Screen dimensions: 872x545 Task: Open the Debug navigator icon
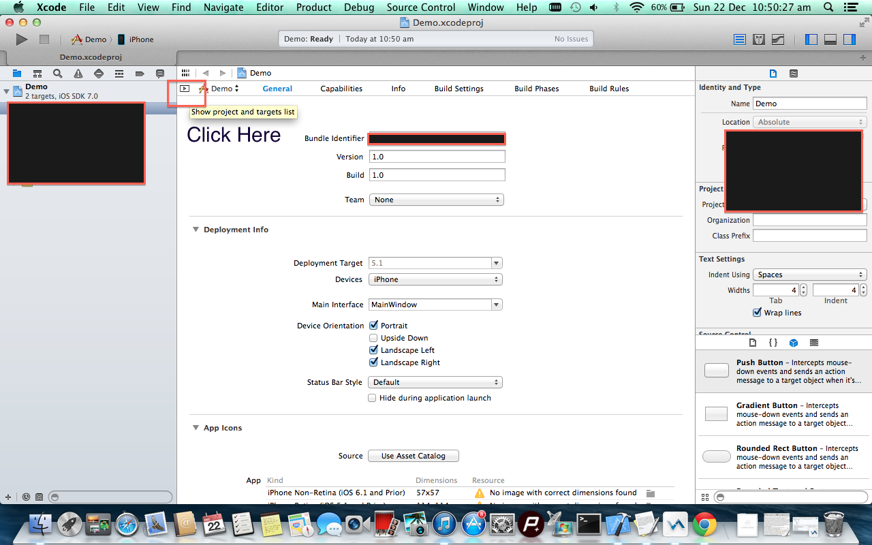point(119,74)
